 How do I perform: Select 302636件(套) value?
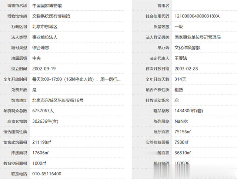click(45, 121)
